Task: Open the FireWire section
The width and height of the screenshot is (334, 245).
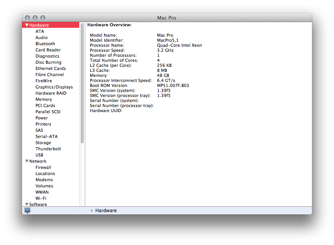Action: click(x=44, y=81)
